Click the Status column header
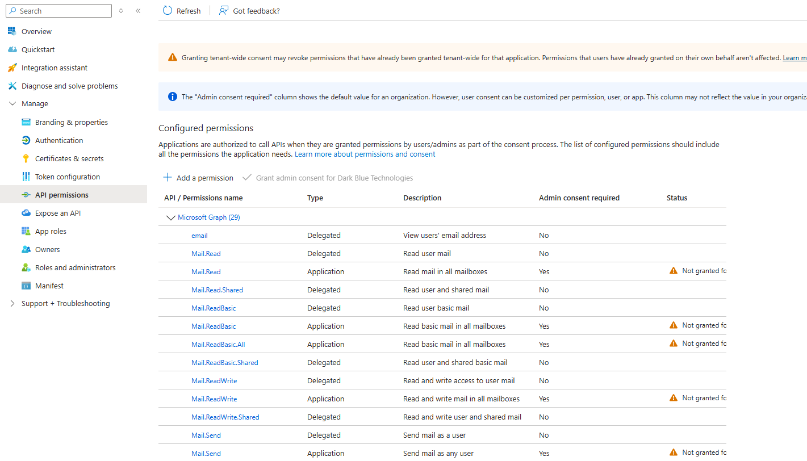This screenshot has width=807, height=461. 677,198
